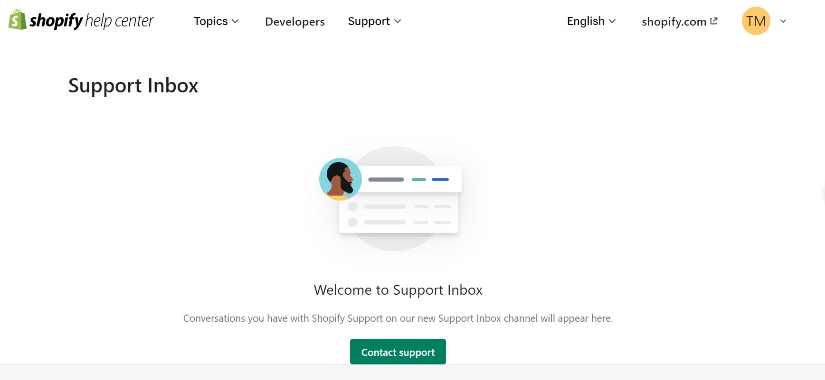Image resolution: width=825 pixels, height=380 pixels.
Task: Expand the account menu chevron
Action: point(783,21)
